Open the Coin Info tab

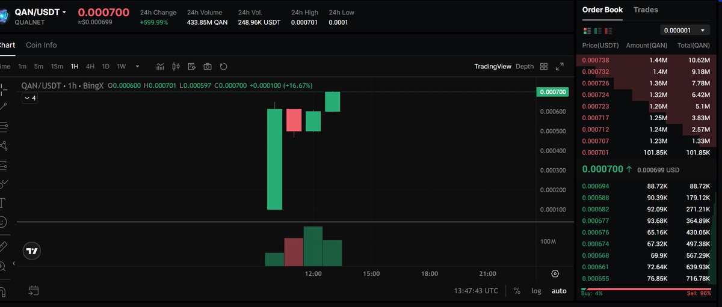pos(42,45)
